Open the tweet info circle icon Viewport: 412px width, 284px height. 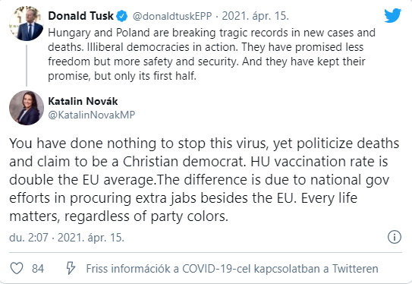pyautogui.click(x=395, y=237)
